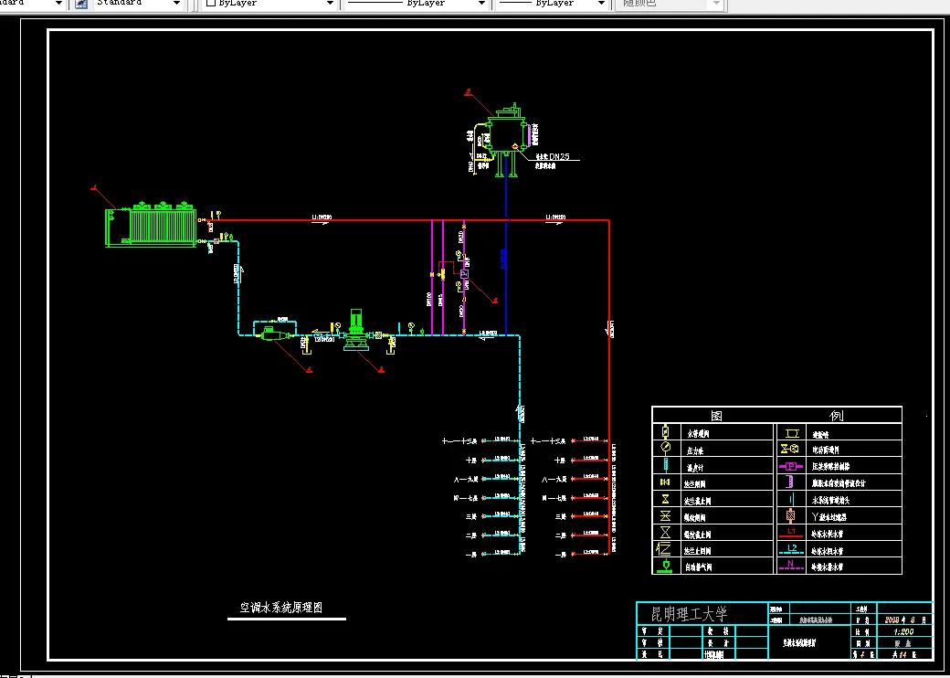The image size is (950, 678).
Task: Open the ByLayer color control dropdown
Action: pyautogui.click(x=269, y=3)
